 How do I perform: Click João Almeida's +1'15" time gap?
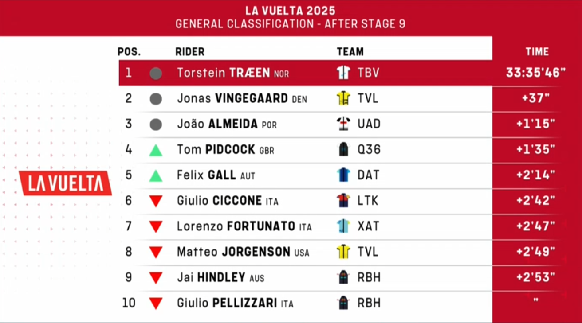coord(536,124)
